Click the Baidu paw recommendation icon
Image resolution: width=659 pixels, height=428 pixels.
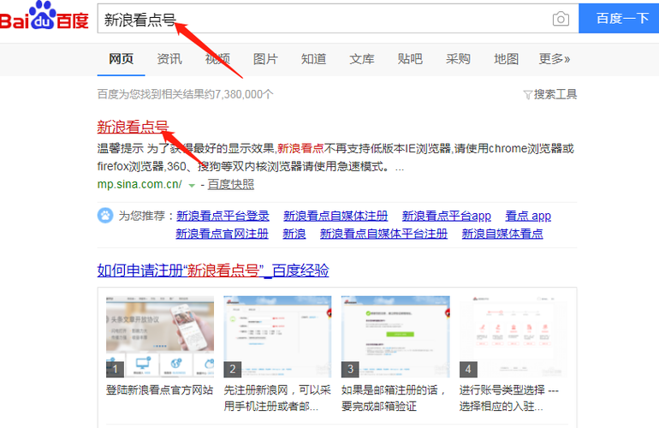coord(105,216)
